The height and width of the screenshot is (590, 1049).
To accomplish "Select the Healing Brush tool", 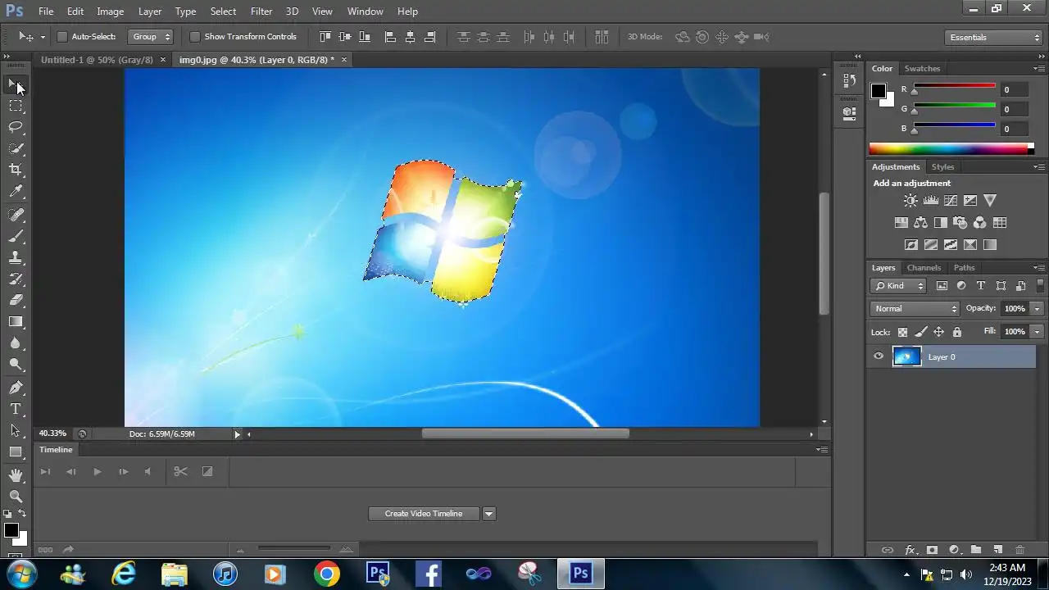I will tap(16, 215).
